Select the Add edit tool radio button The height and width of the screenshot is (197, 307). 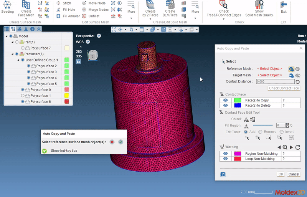pos(246,131)
